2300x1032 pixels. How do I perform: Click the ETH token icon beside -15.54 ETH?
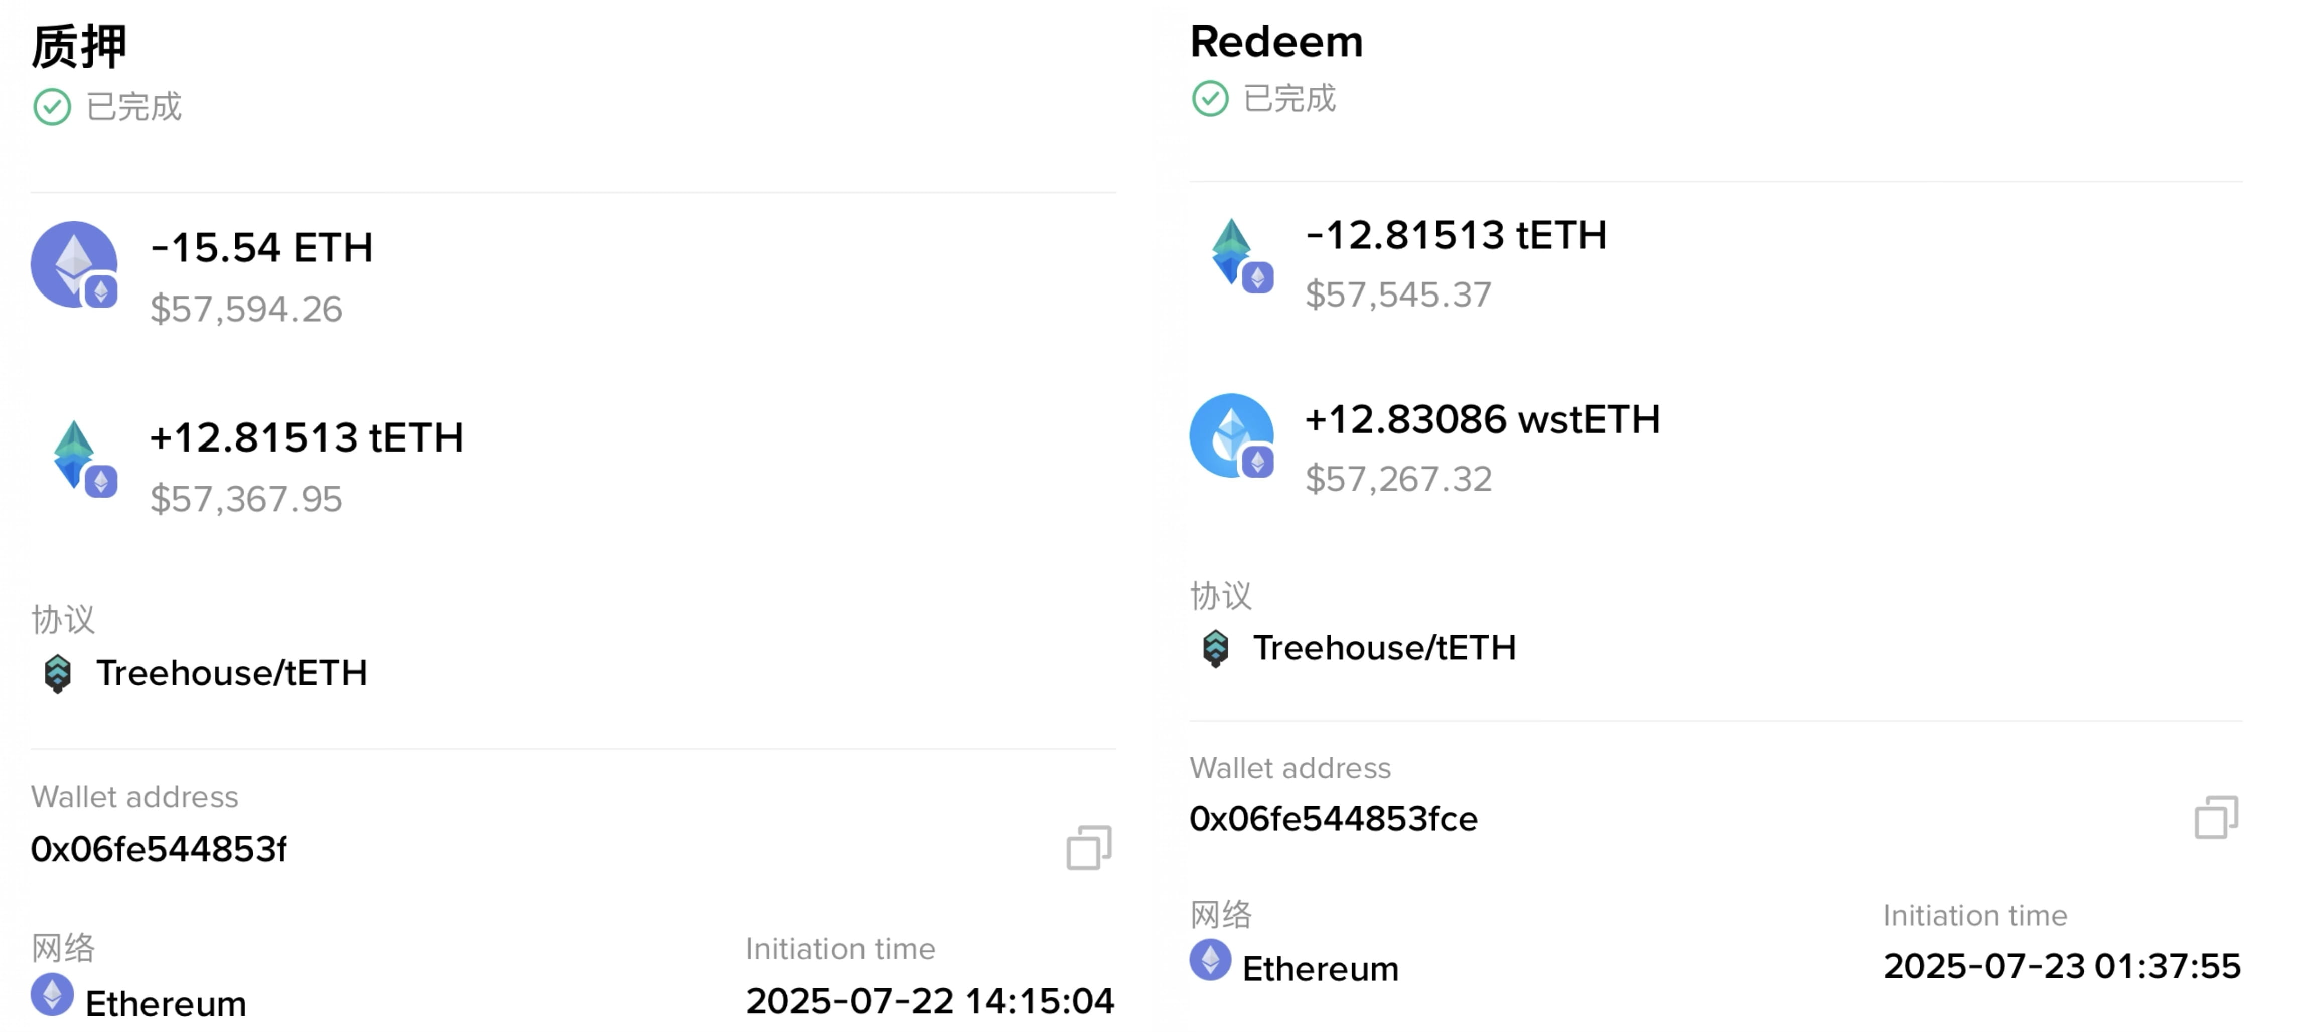tap(74, 265)
